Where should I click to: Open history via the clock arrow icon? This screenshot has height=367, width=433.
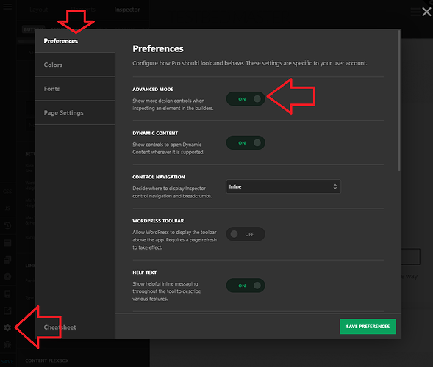tap(7, 226)
